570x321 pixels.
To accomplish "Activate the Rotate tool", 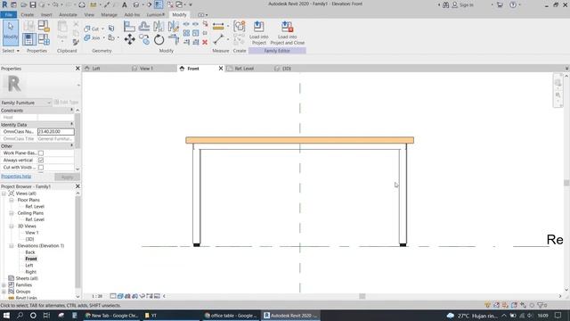I will coord(159,39).
